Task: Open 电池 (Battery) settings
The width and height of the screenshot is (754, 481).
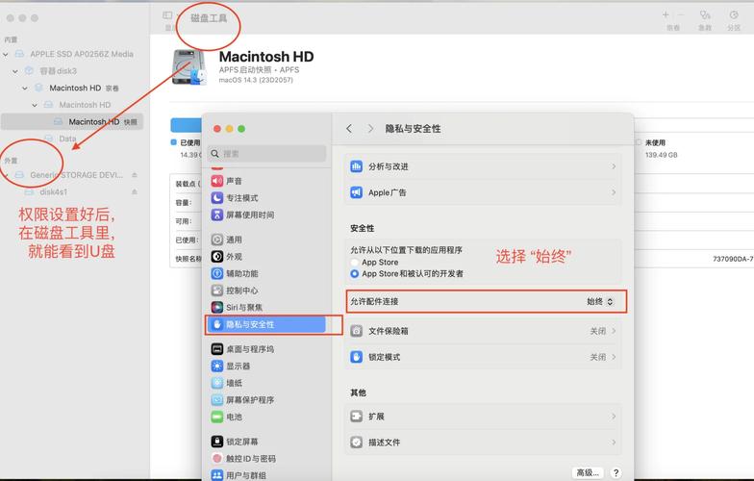Action: (234, 418)
